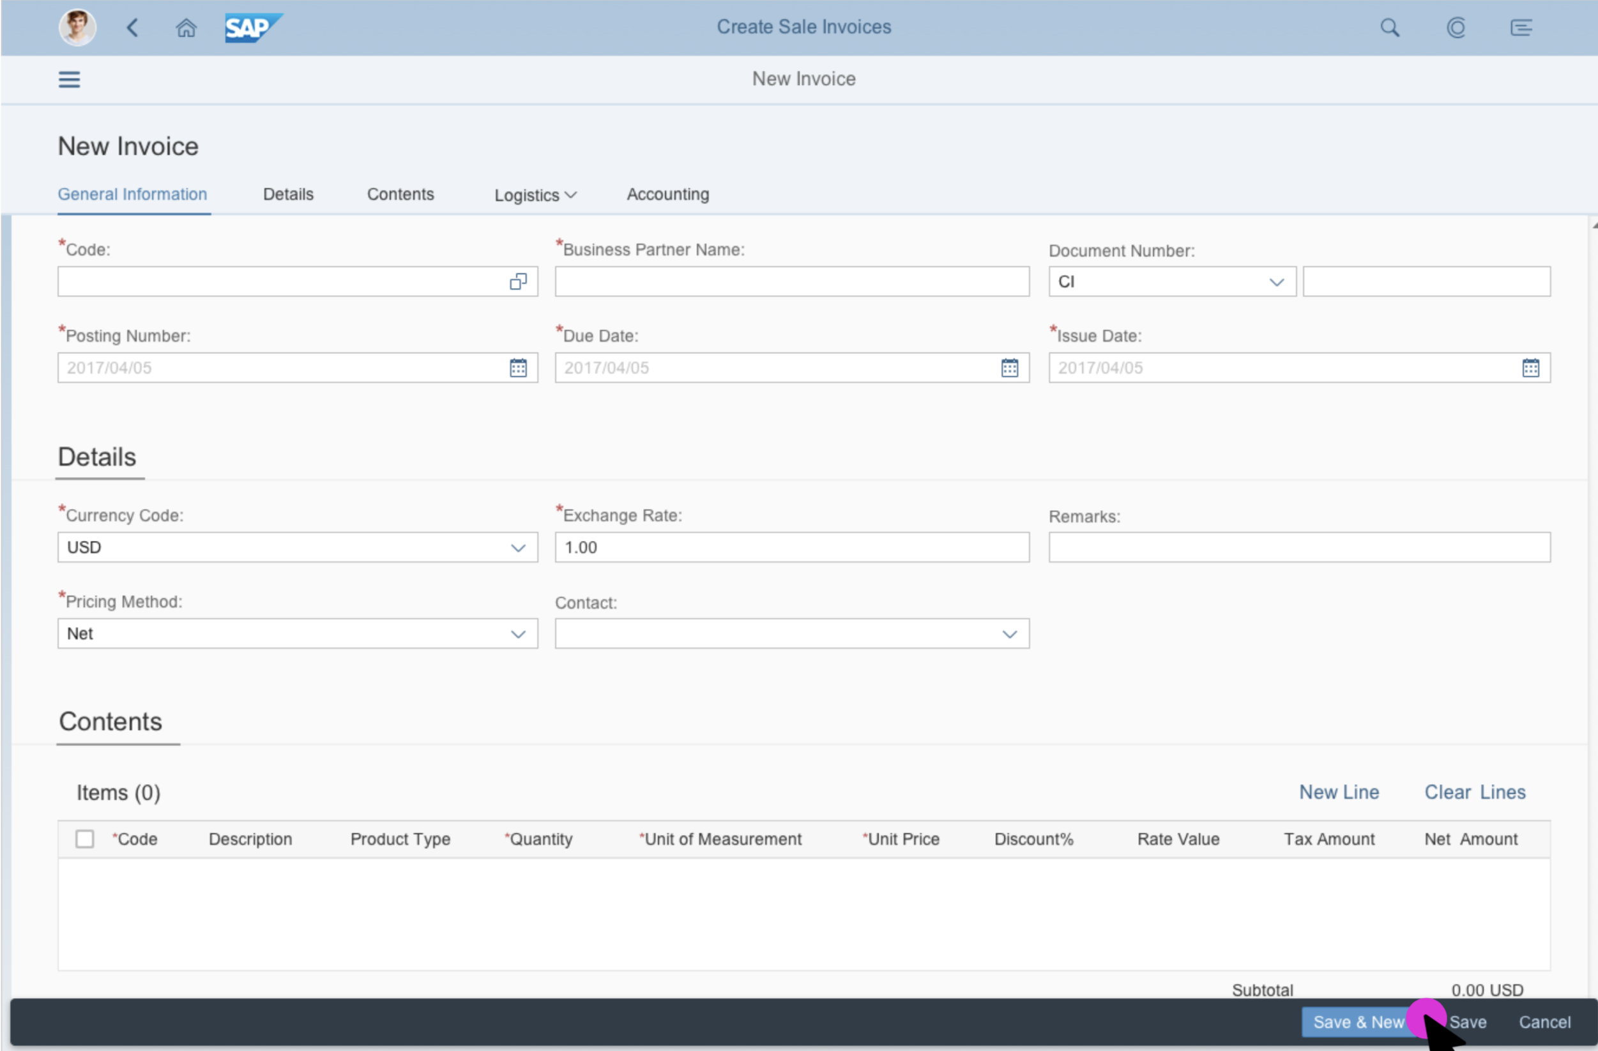Go back using the back arrow

click(132, 27)
